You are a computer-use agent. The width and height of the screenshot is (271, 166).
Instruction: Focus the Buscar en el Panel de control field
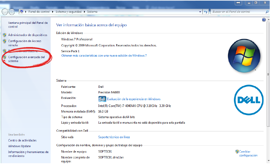pyautogui.click(x=238, y=12)
